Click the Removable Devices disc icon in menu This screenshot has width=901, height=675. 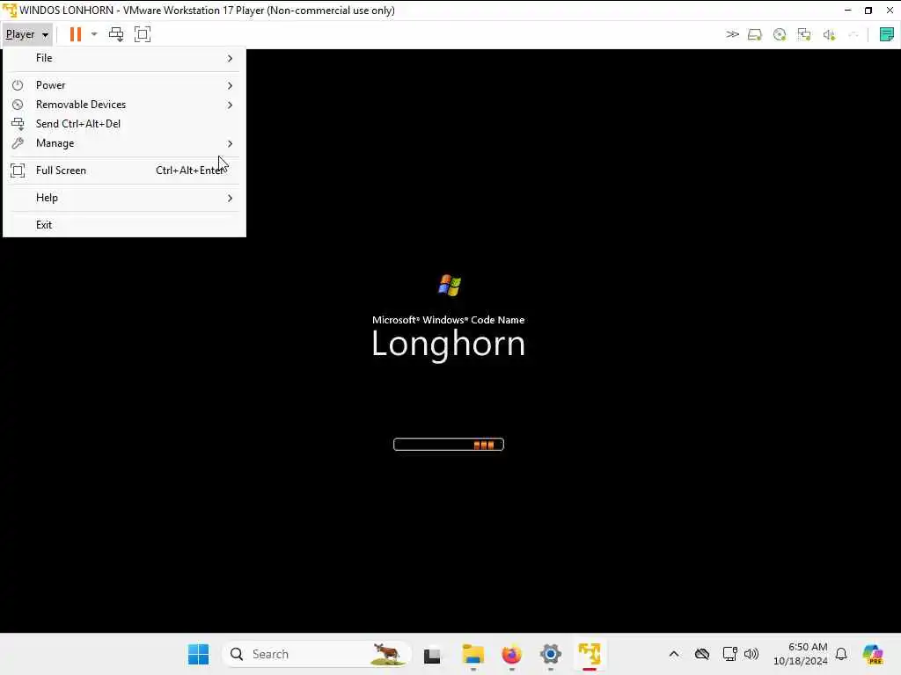tap(18, 105)
